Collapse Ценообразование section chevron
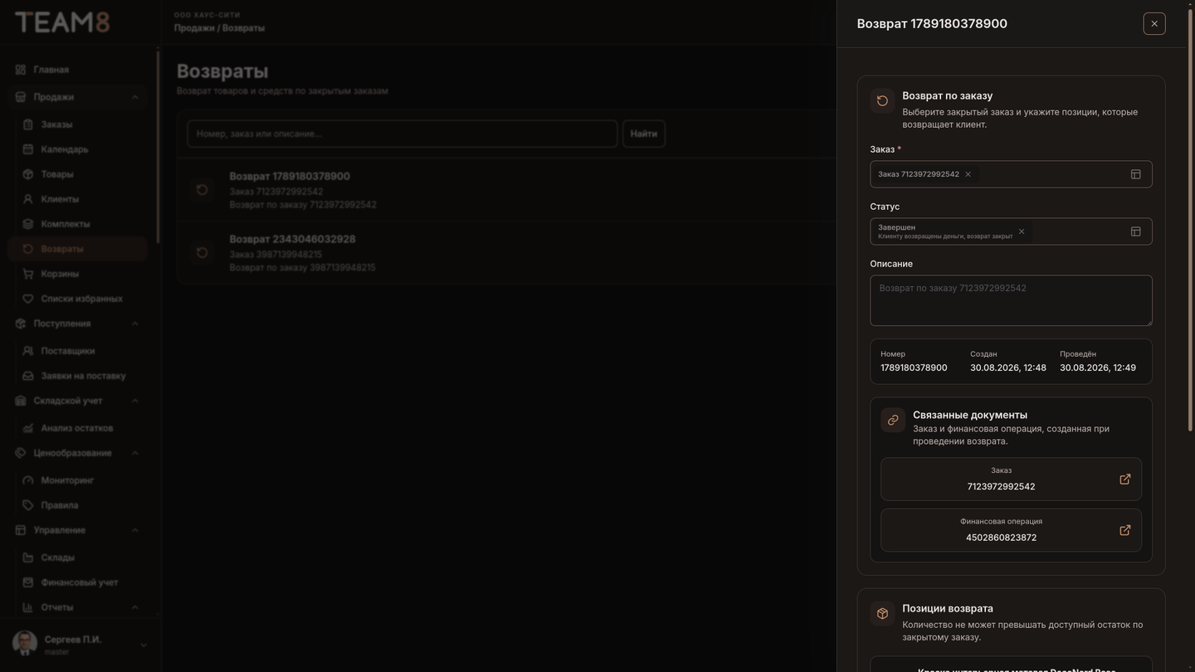This screenshot has height=672, width=1195. click(x=134, y=453)
